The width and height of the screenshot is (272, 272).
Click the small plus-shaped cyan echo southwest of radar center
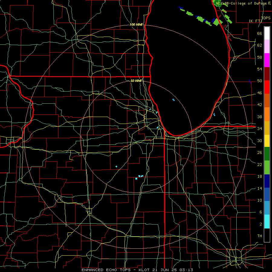tap(116, 167)
